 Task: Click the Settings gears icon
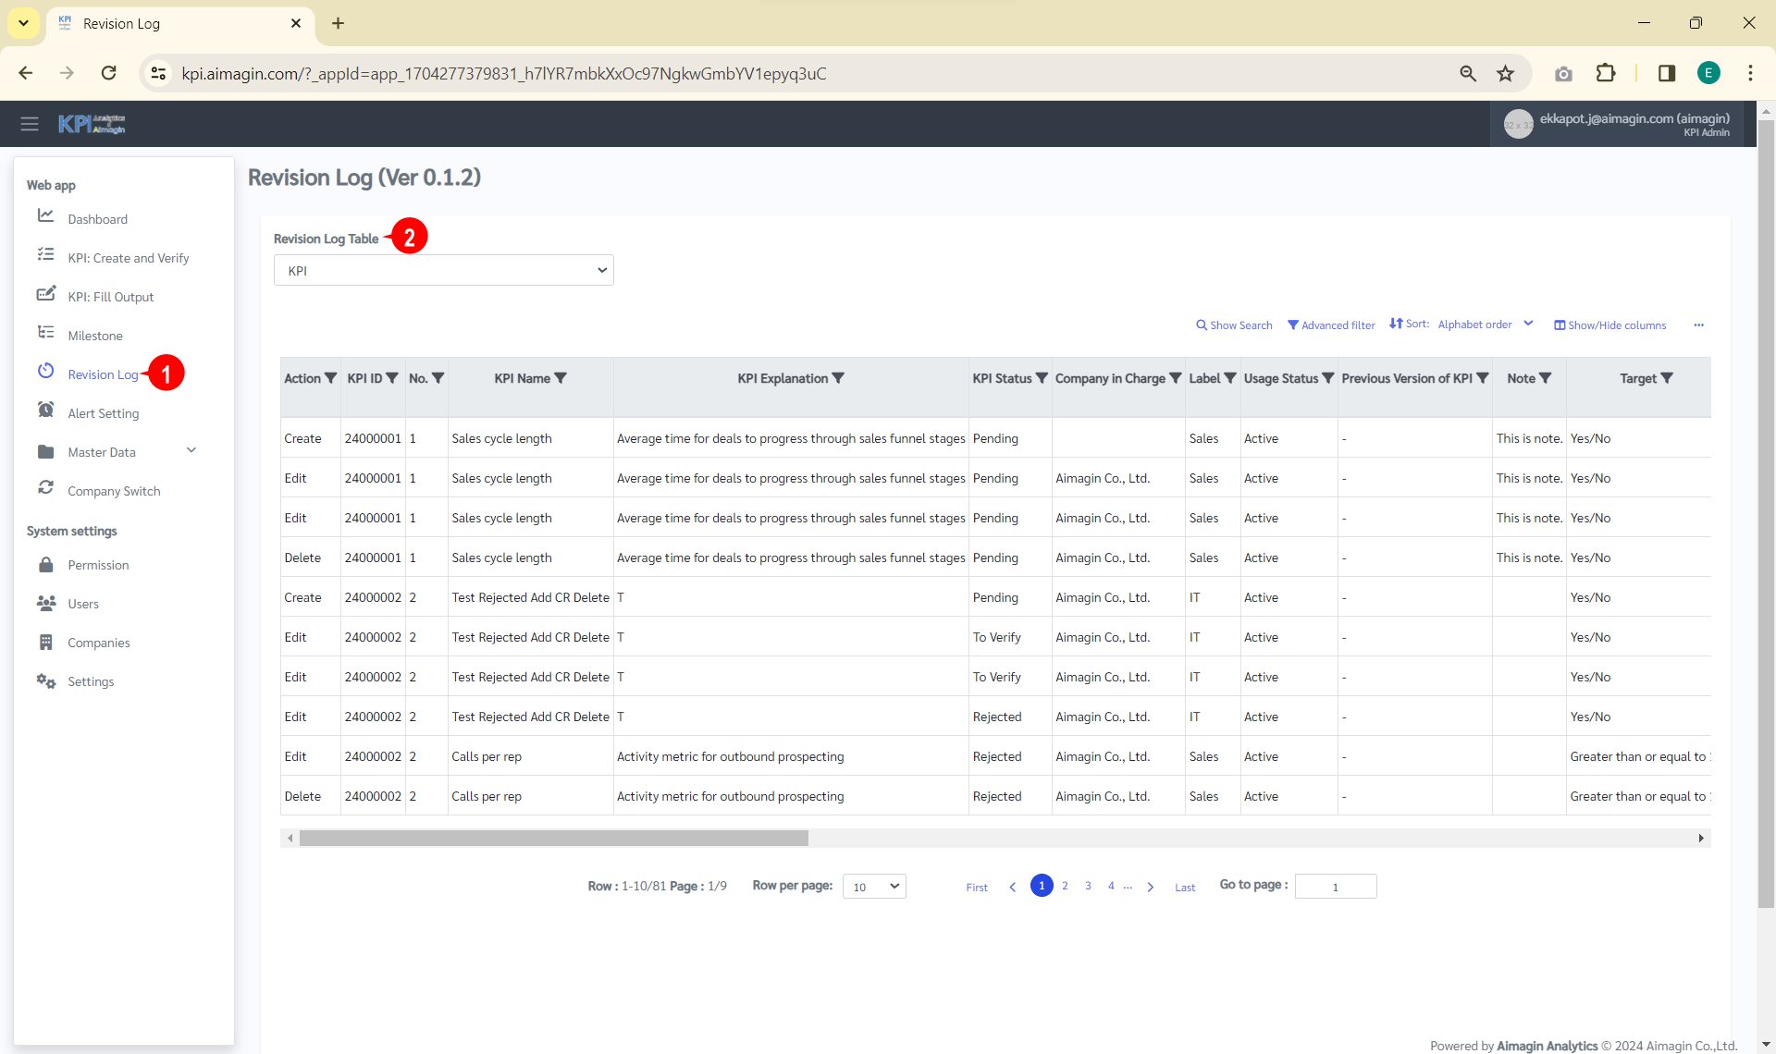pyautogui.click(x=45, y=681)
